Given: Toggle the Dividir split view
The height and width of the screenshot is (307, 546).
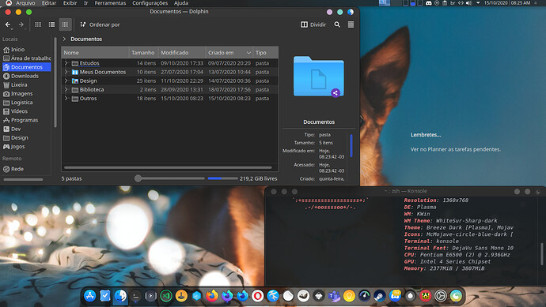Looking at the screenshot, I should click(313, 24).
